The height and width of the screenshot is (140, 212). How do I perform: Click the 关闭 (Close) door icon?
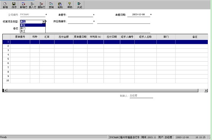[79, 5]
